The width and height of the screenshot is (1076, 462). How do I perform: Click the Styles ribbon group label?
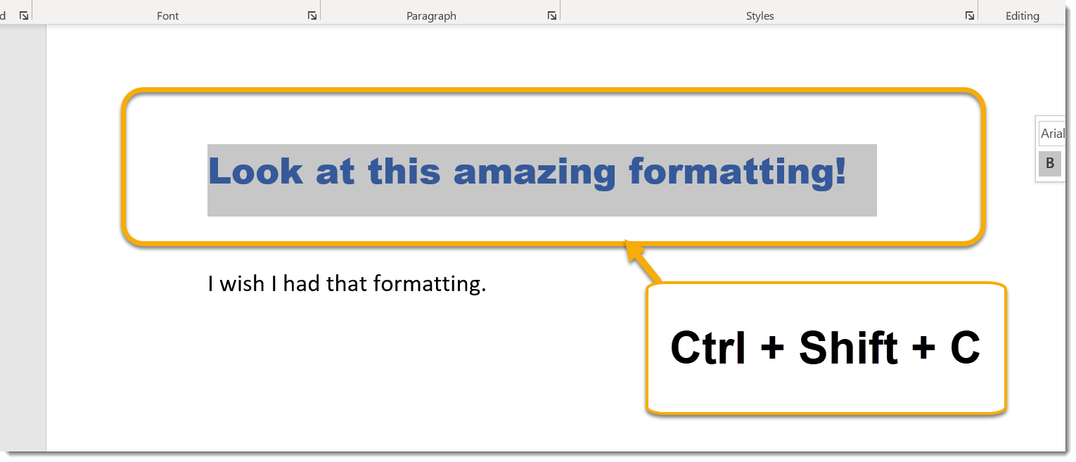tap(760, 15)
